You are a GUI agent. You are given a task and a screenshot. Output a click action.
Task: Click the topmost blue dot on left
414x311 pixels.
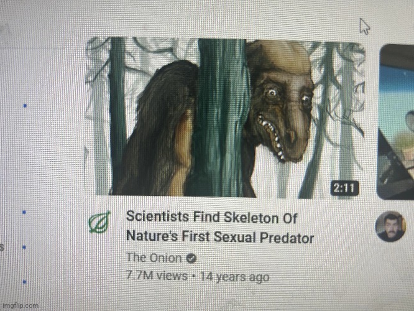(x=25, y=106)
